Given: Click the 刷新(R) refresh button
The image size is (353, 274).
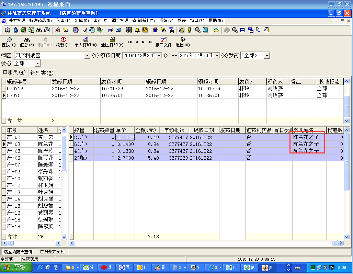Looking at the screenshot, I should pyautogui.click(x=63, y=42).
